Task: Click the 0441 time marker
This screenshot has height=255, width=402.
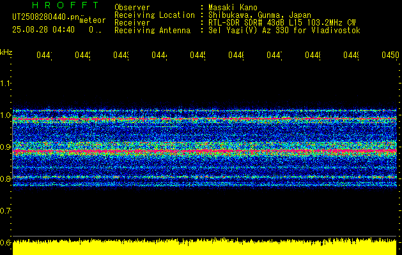Action: (x=44, y=55)
